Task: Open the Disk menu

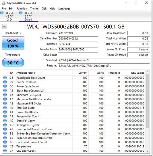Action: 44,9
